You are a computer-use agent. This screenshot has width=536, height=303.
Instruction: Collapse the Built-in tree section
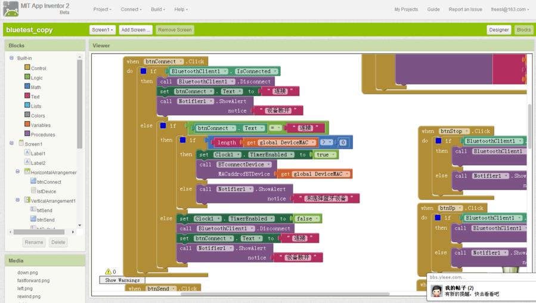coord(11,58)
